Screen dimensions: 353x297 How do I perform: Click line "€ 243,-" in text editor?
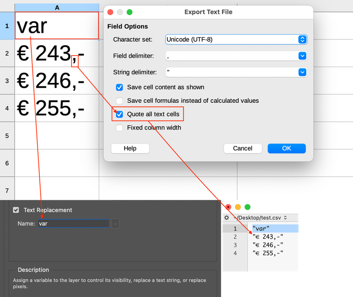coord(268,237)
